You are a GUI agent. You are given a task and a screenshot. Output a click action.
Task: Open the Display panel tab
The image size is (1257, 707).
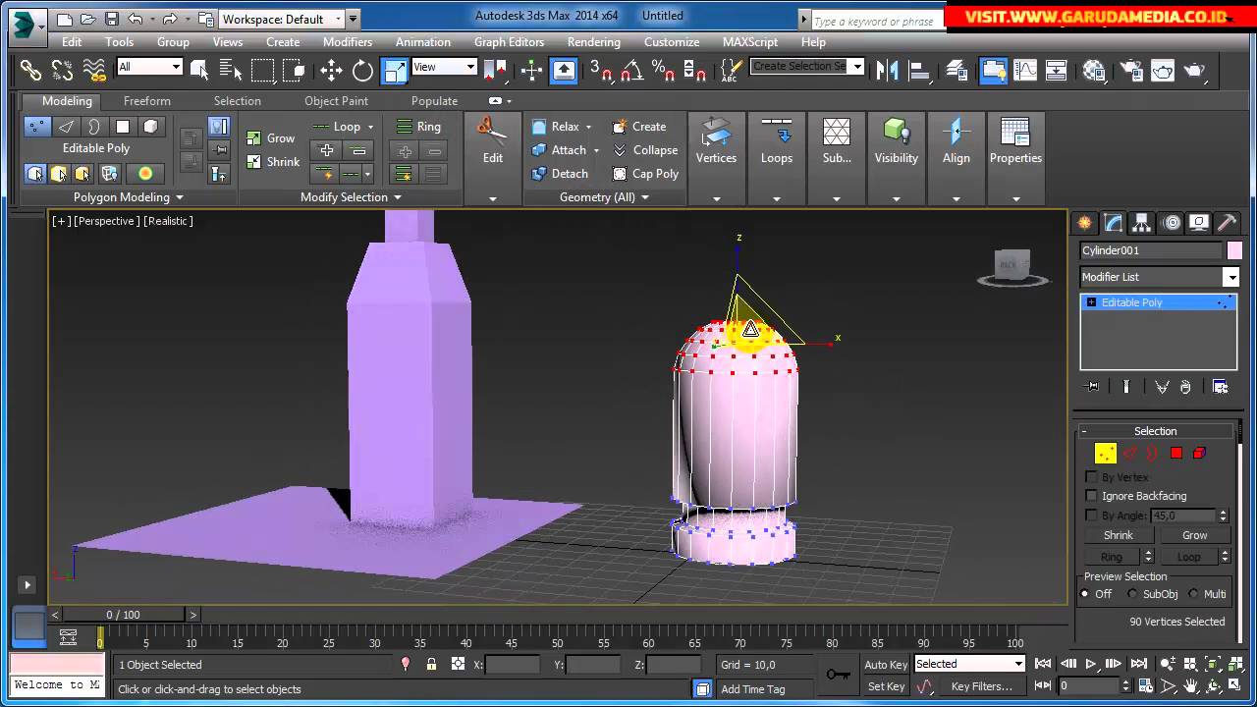click(1199, 223)
